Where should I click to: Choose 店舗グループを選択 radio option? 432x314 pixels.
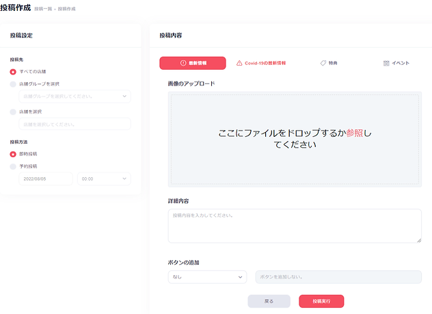(x=13, y=84)
